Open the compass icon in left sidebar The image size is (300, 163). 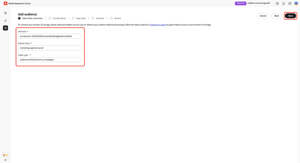(x=5, y=13)
